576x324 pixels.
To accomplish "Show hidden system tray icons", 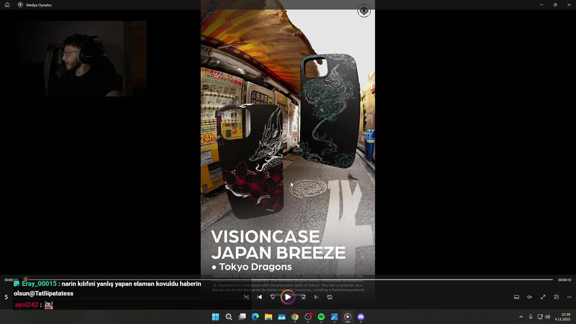I will pyautogui.click(x=521, y=317).
